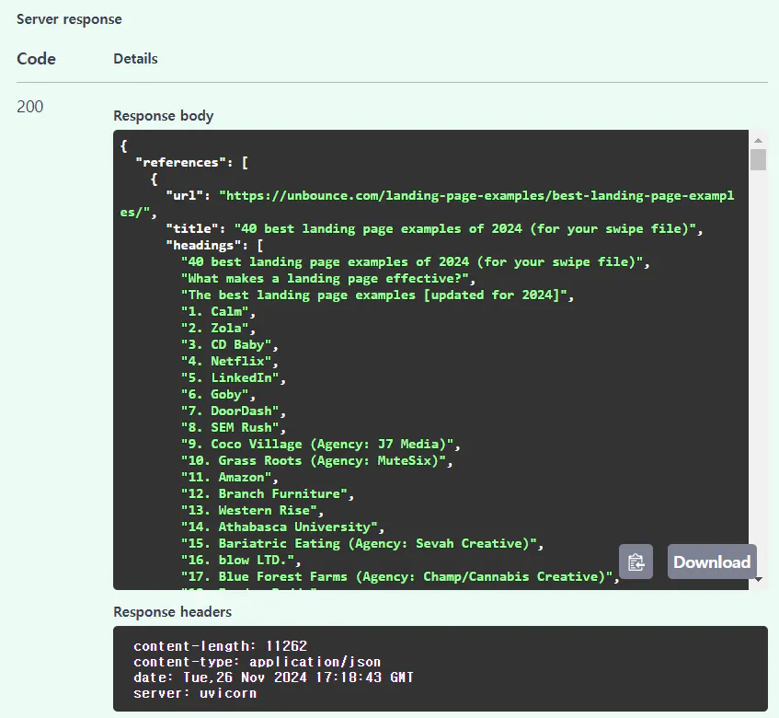Click heading "10. Grass Roots"
The width and height of the screenshot is (779, 718).
[316, 460]
